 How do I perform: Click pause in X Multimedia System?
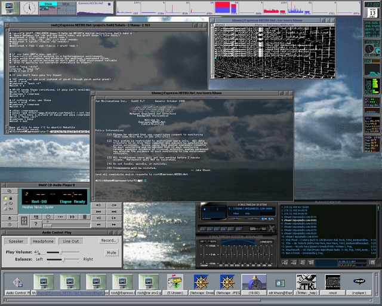tap(217, 229)
